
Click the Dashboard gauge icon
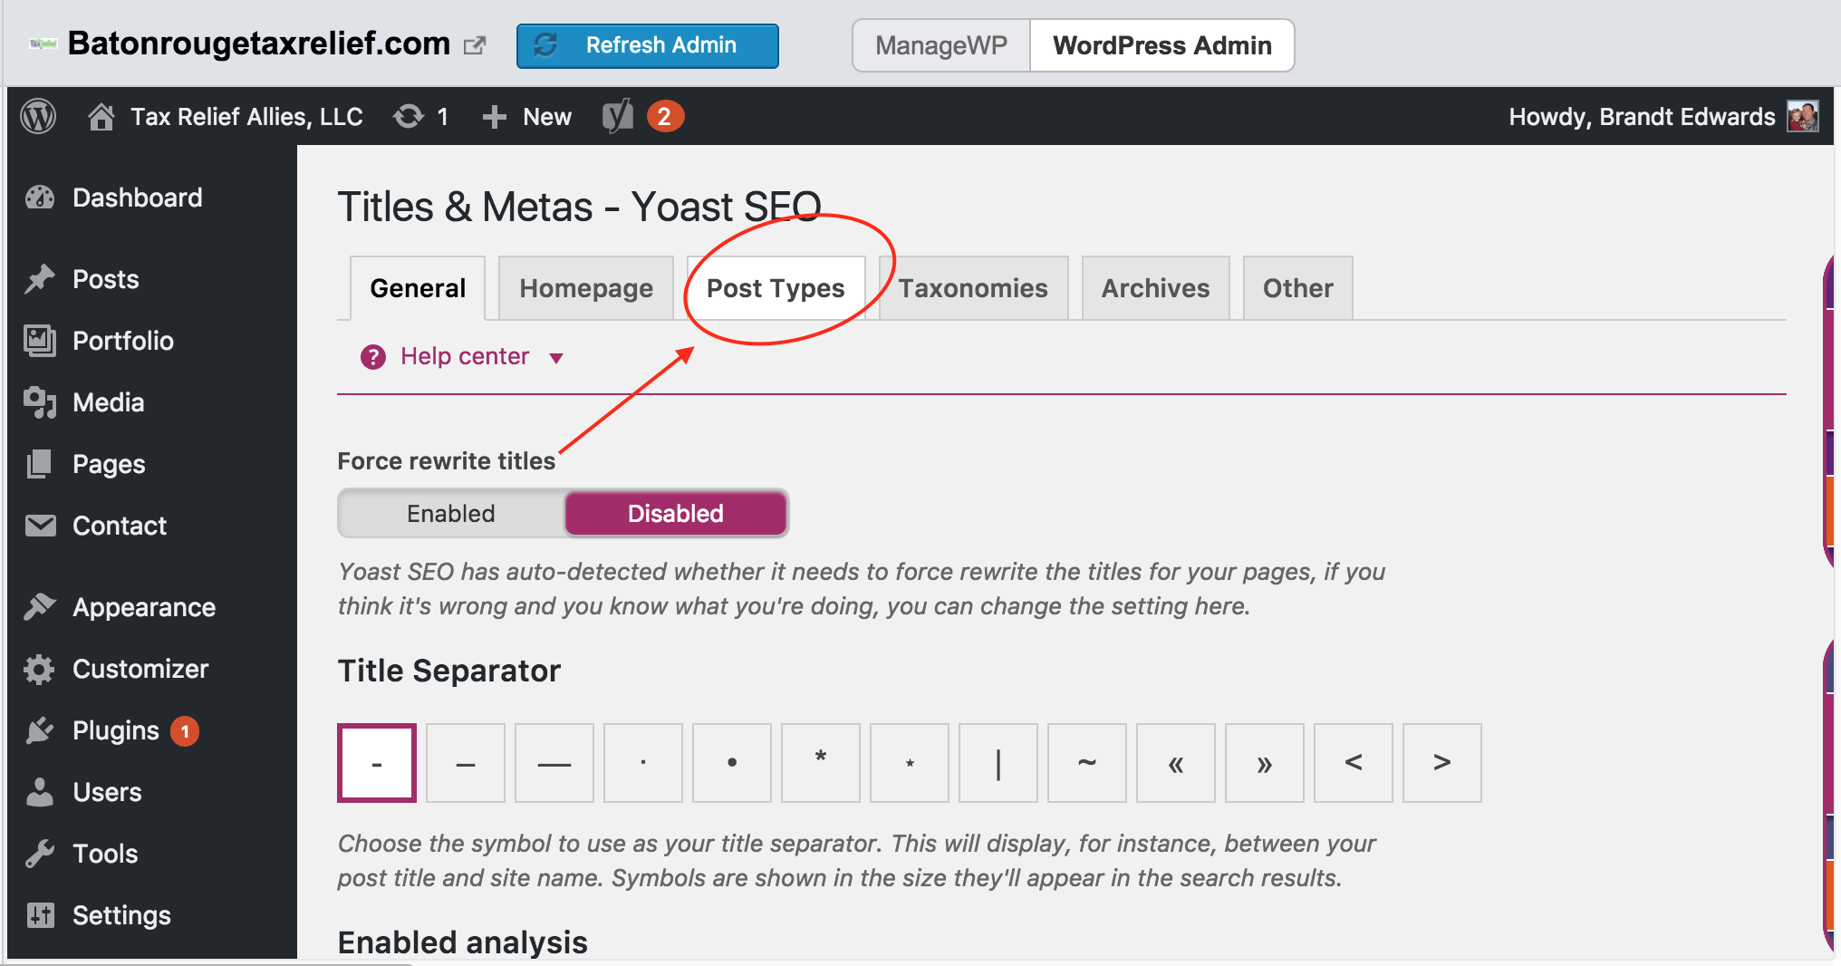click(40, 198)
